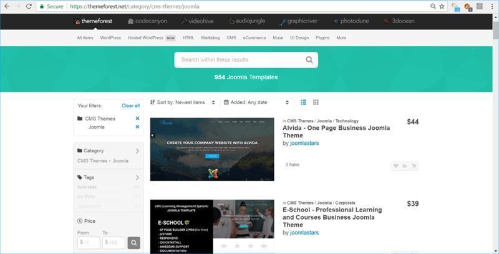Open E-School Professional Learning theme title
The image size is (499, 254).
click(x=332, y=217)
